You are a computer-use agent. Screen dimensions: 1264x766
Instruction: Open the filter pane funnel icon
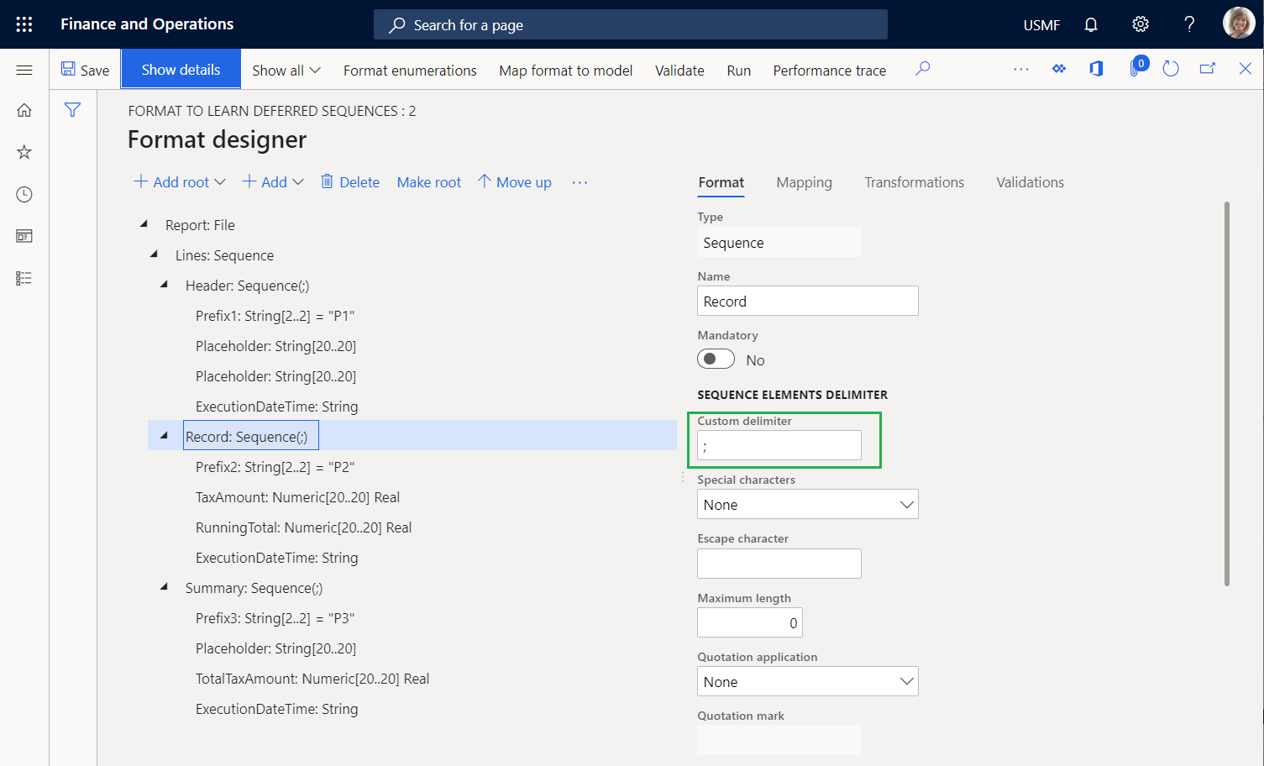pos(73,110)
